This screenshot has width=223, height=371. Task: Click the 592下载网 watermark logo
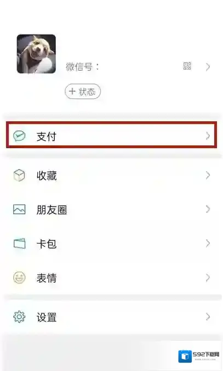pyautogui.click(x=199, y=356)
